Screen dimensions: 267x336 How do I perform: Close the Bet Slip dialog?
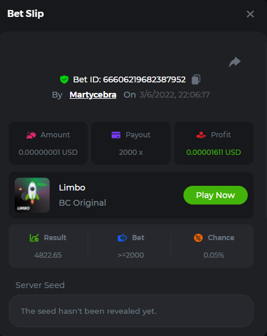250,14
